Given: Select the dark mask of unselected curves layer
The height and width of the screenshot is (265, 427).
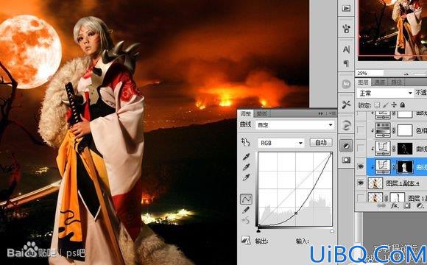Looking at the screenshot, I should click(x=405, y=149).
